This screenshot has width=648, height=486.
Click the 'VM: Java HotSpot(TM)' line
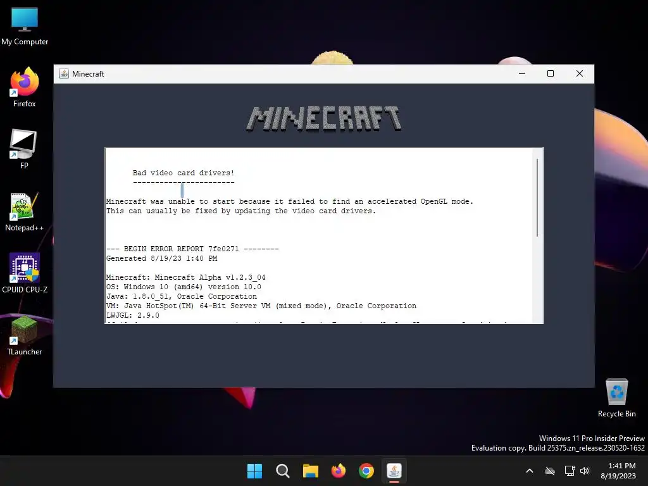coord(261,306)
